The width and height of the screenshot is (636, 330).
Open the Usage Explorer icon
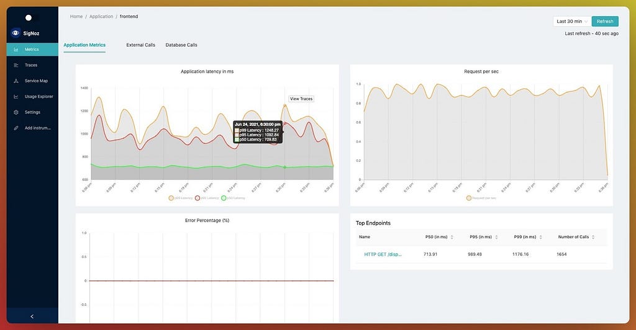point(16,97)
